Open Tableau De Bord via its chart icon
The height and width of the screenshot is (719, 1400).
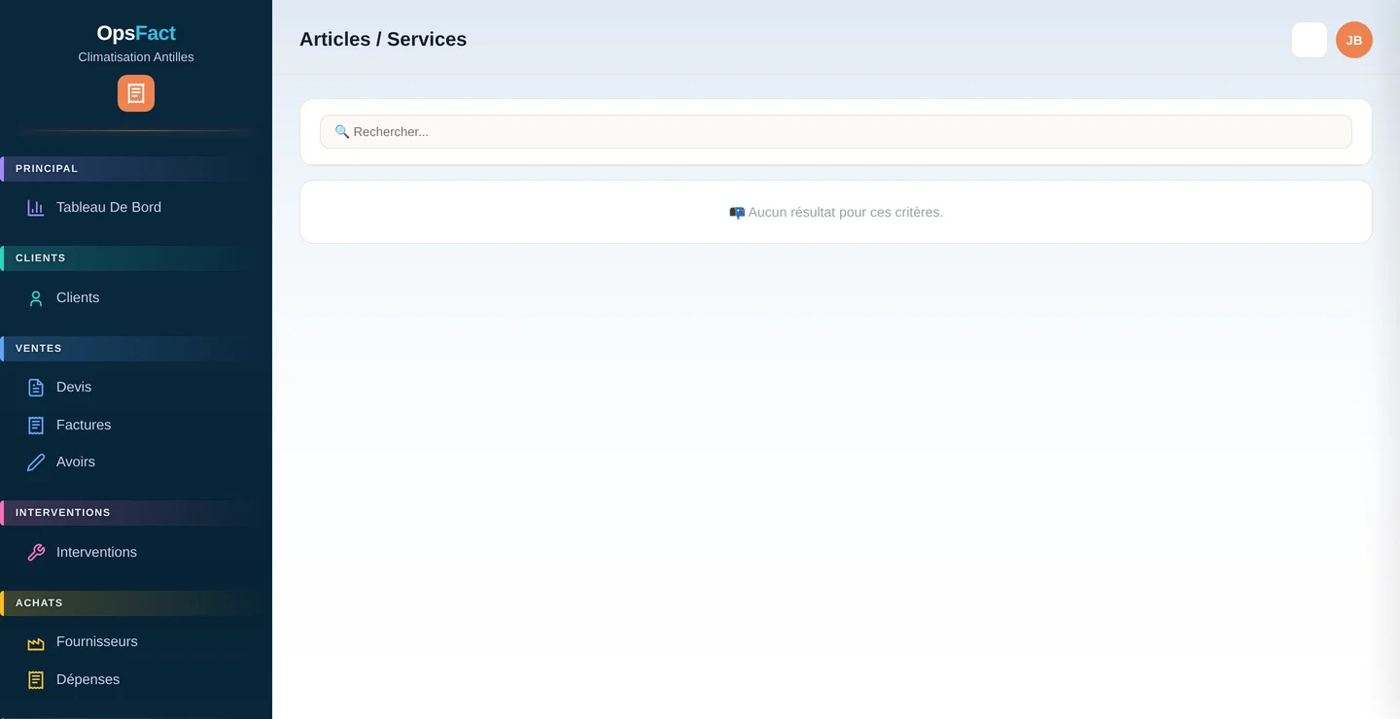36,208
